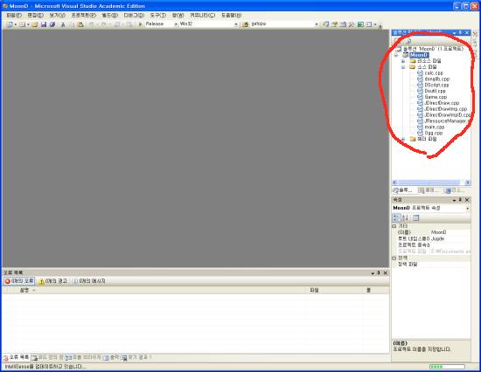
Task: Click the Solution Explorer toolbar icon
Action: click(326, 24)
